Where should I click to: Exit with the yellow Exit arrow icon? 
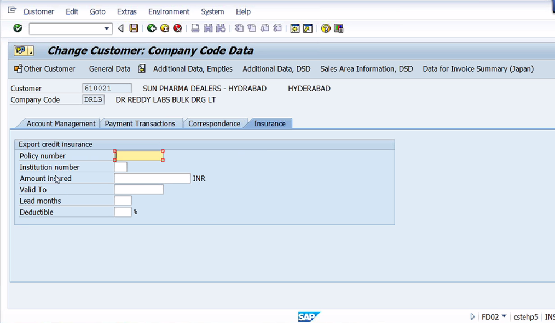(165, 28)
